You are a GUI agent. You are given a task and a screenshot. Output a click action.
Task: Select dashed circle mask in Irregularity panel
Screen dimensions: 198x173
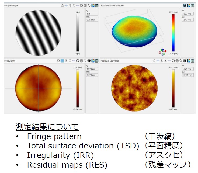click(78, 61)
